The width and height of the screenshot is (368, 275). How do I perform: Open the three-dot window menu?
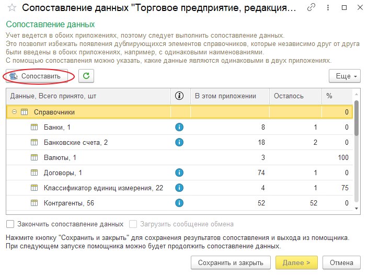click(328, 8)
